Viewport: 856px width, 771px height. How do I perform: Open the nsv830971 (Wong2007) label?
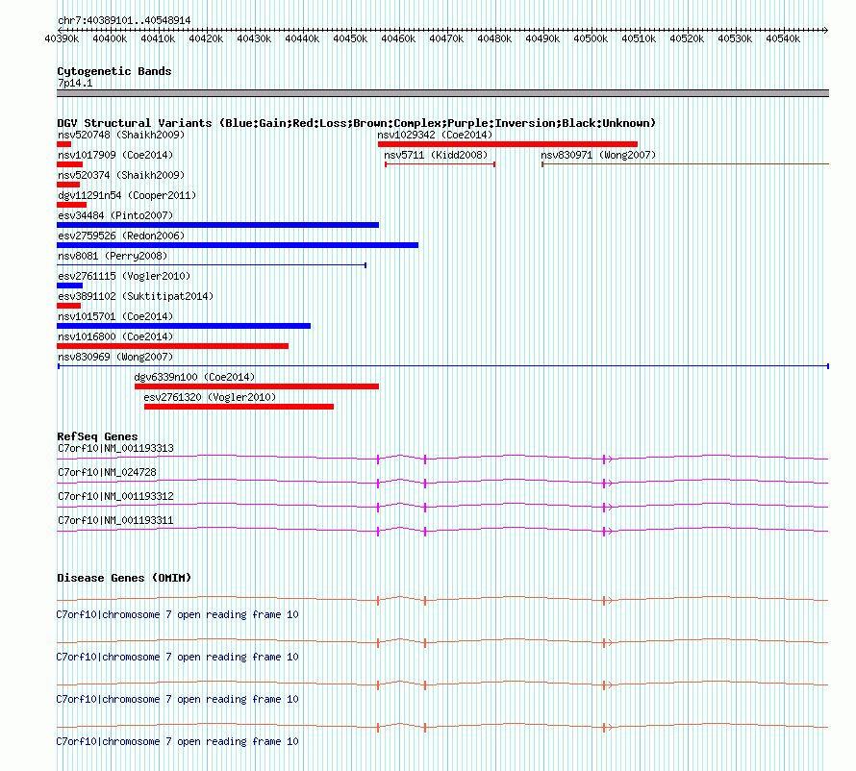598,155
